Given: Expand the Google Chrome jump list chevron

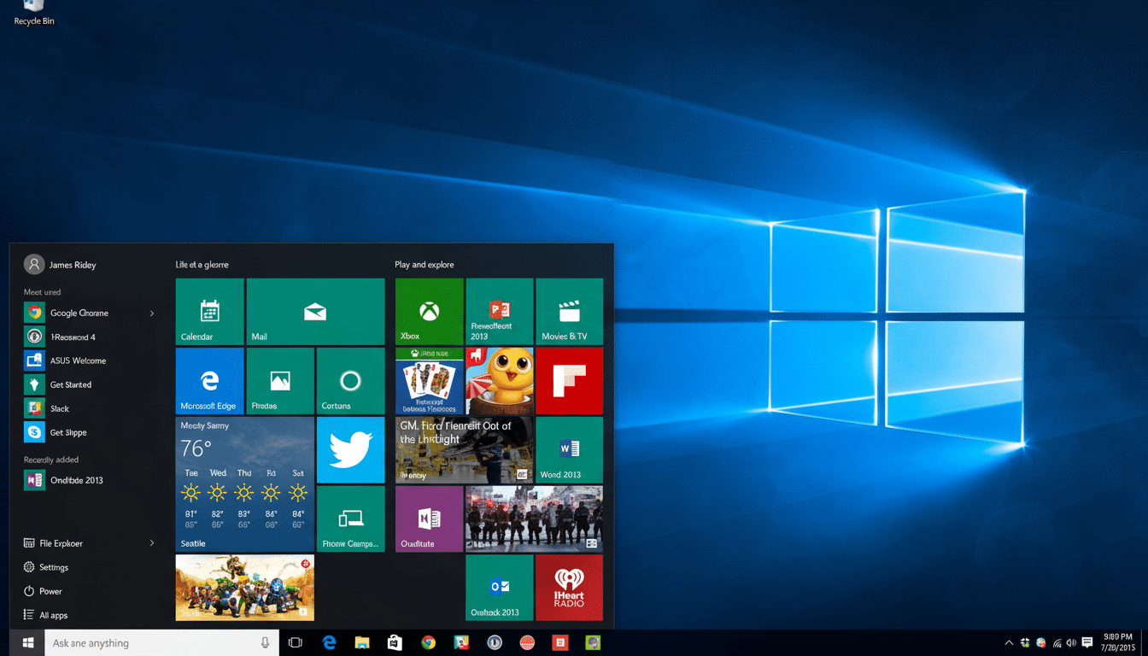Looking at the screenshot, I should (x=152, y=313).
